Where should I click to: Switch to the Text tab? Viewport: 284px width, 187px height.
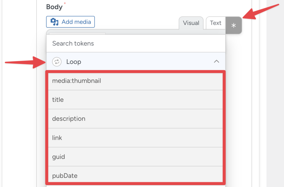pyautogui.click(x=216, y=23)
